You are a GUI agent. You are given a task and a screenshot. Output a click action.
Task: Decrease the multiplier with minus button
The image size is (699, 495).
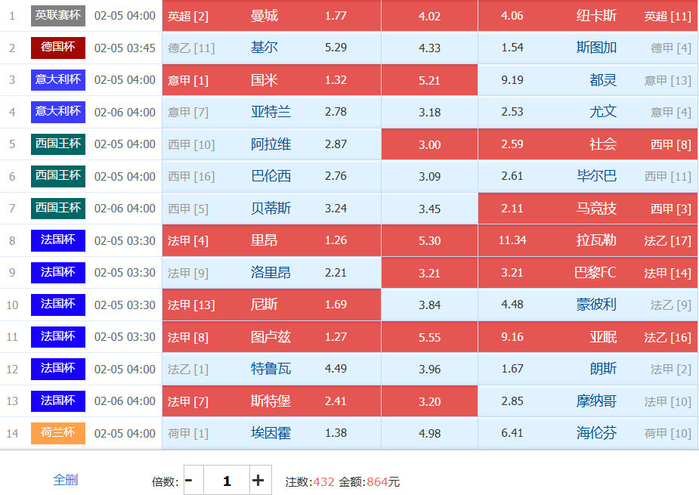[x=189, y=481]
